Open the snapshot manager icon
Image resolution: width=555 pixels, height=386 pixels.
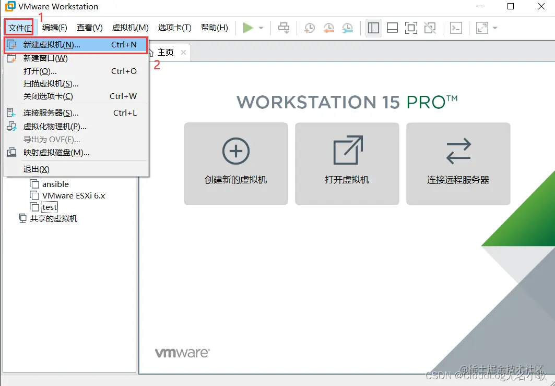347,28
